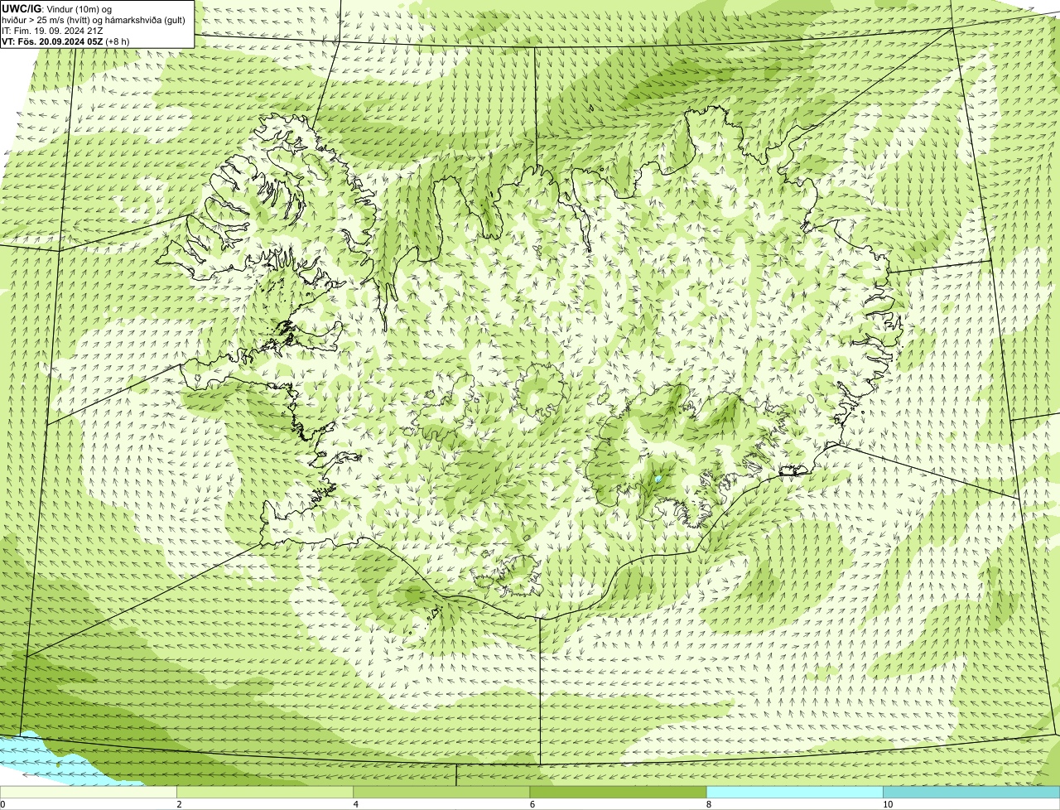Click the colorbar tick label "2"
This screenshot has width=1060, height=810.
[x=180, y=804]
